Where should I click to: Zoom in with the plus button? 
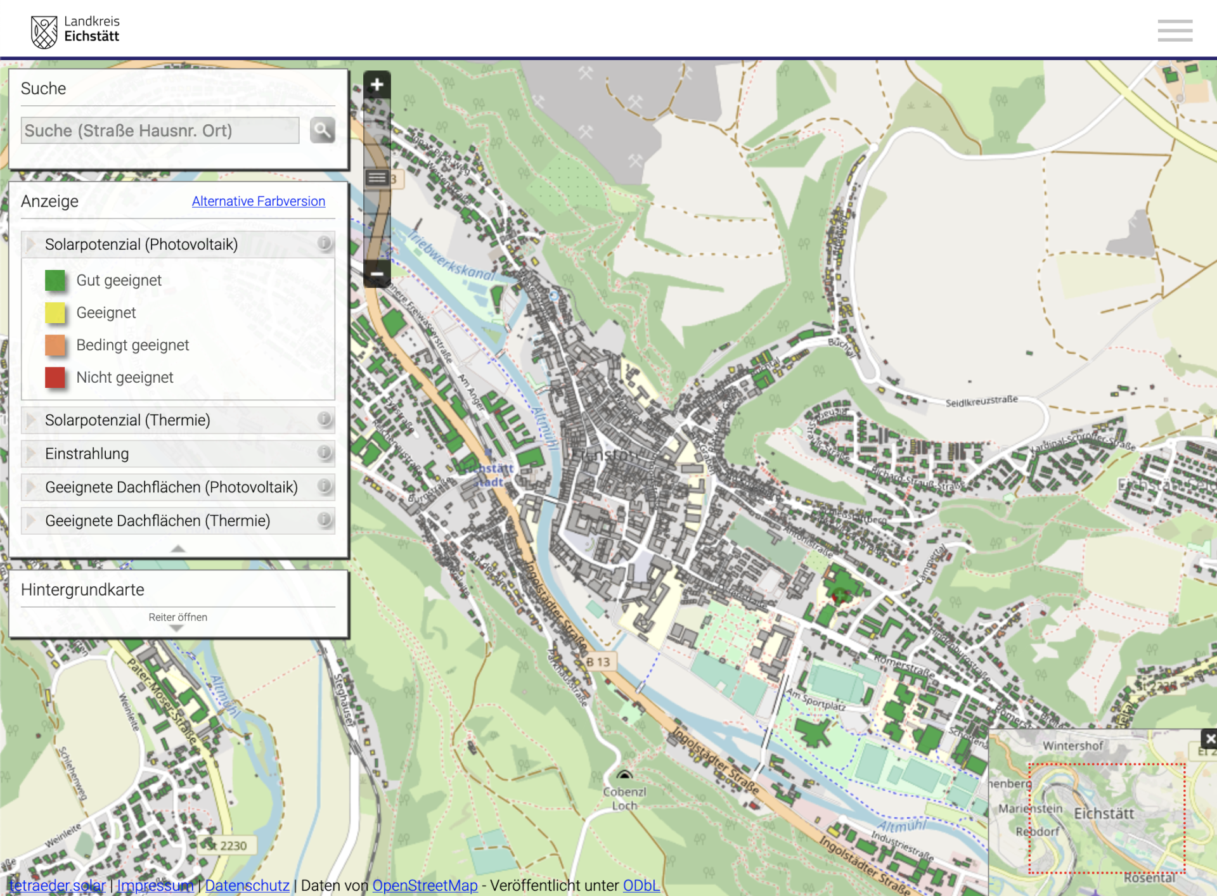point(377,84)
